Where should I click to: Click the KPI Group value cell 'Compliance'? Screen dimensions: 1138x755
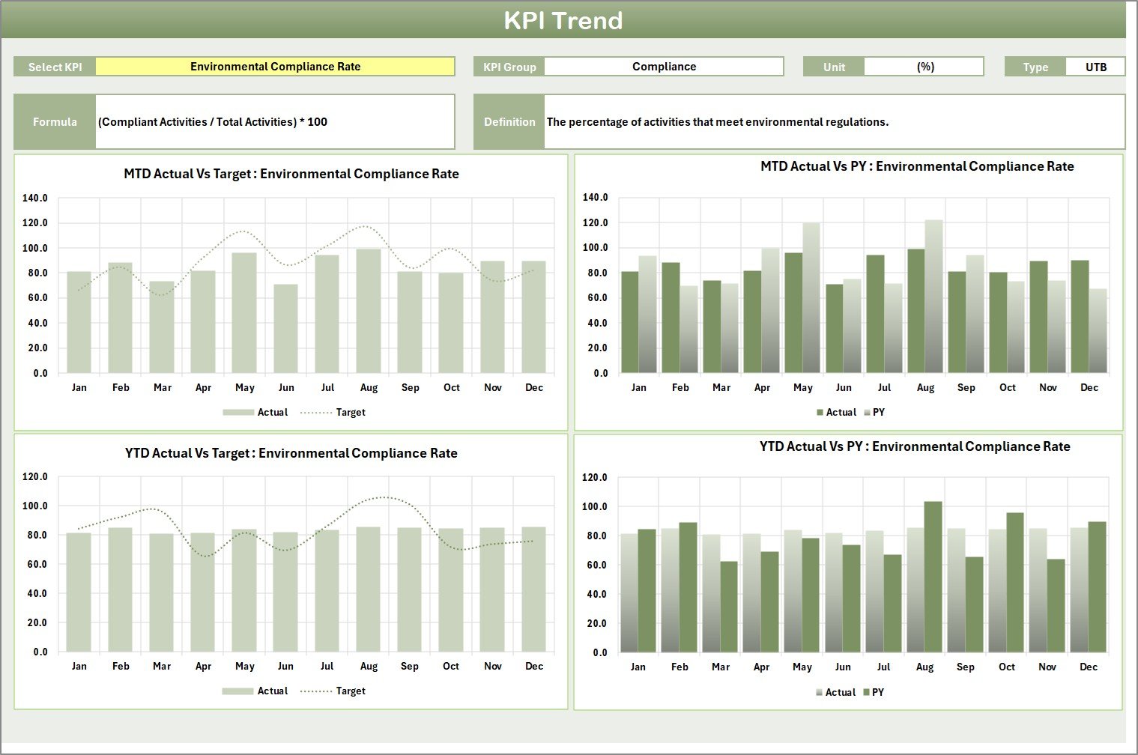(x=664, y=67)
